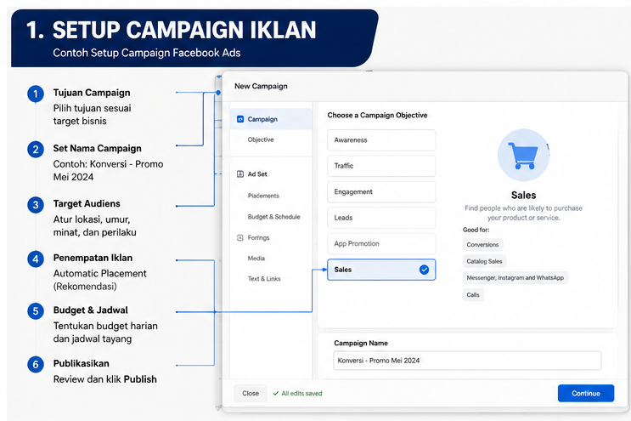
Task: Click Contoh Setup Campaign Facebook Ads subtitle
Action: tap(147, 53)
